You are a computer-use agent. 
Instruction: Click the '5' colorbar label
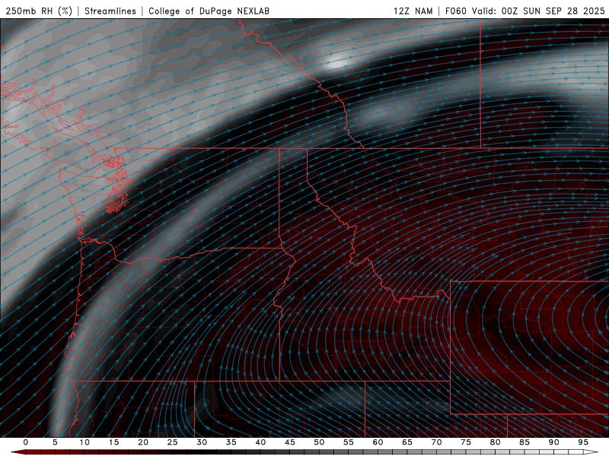point(55,442)
